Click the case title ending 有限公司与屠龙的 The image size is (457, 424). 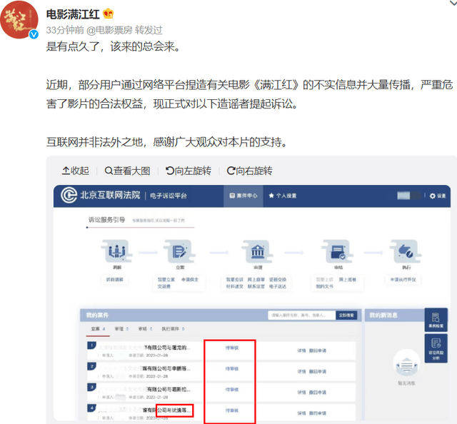coord(144,348)
